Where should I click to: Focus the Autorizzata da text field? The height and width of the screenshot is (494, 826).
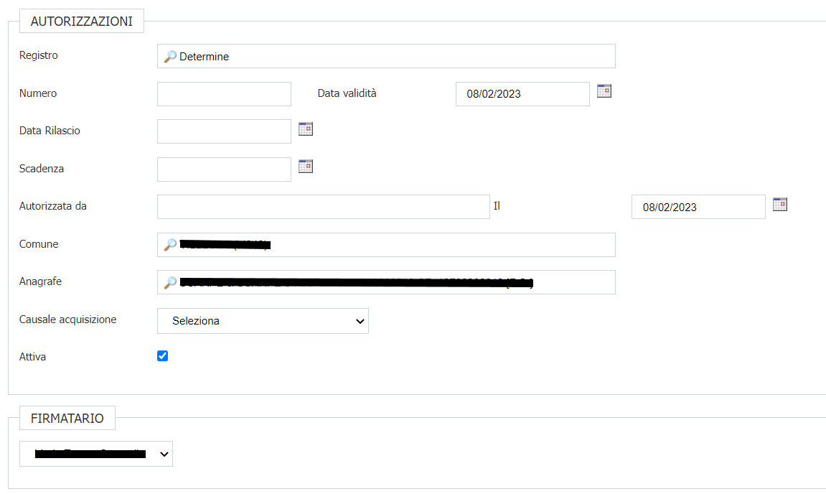(x=323, y=207)
